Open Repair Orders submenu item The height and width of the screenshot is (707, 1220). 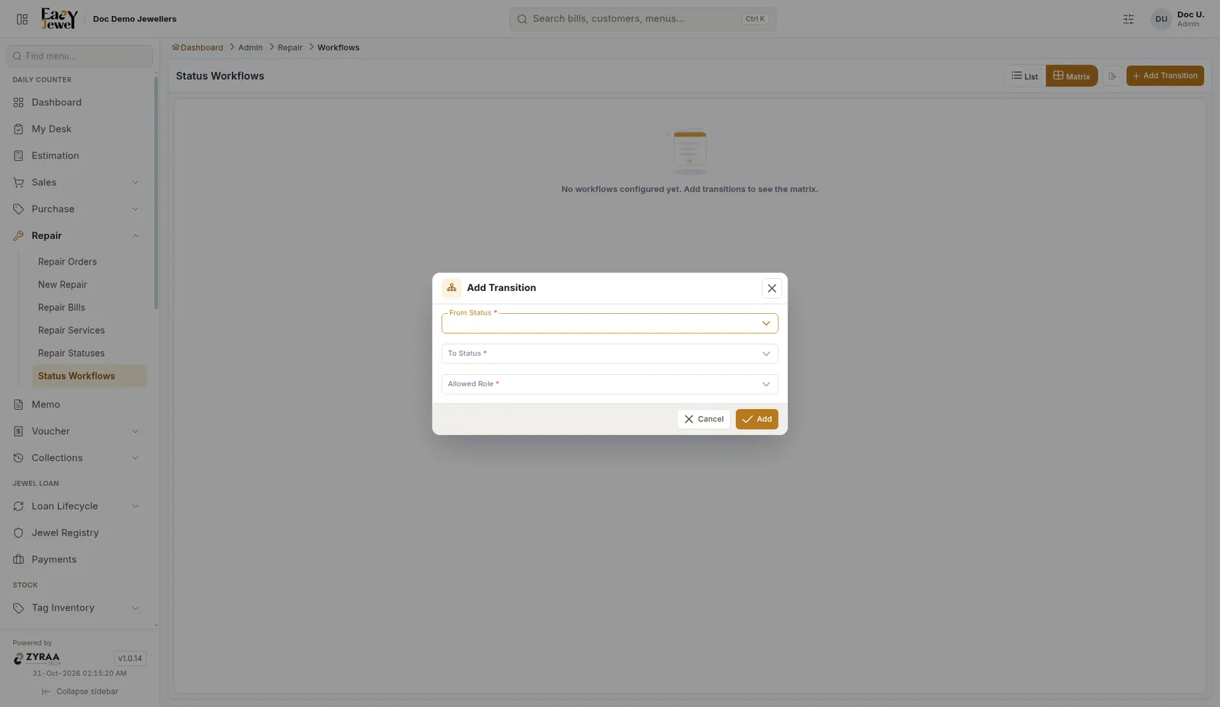(x=88, y=261)
